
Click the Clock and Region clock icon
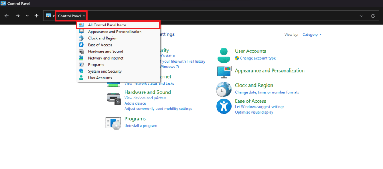224,89
